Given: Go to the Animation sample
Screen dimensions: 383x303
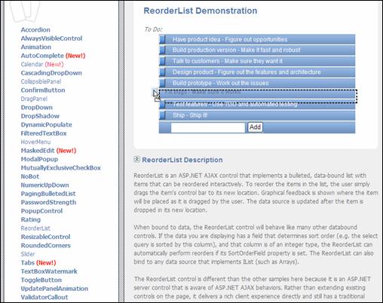Looking at the screenshot, I should point(36,47).
